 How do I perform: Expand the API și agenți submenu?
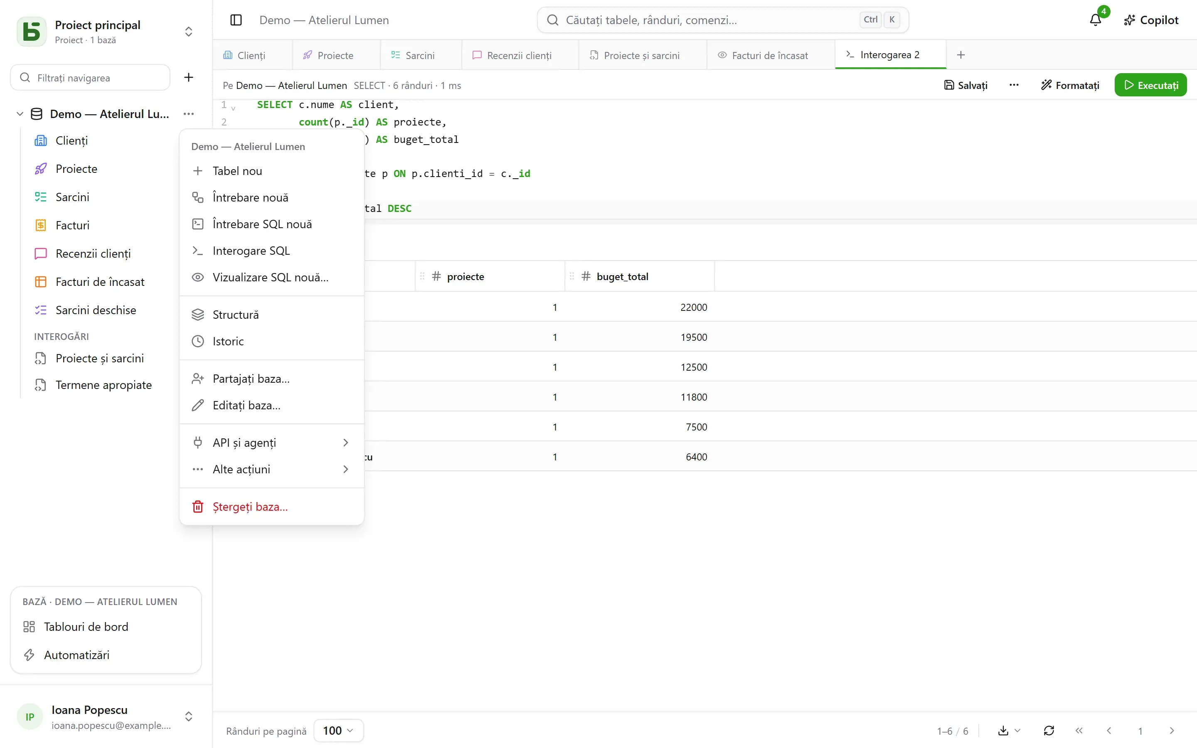pos(271,443)
